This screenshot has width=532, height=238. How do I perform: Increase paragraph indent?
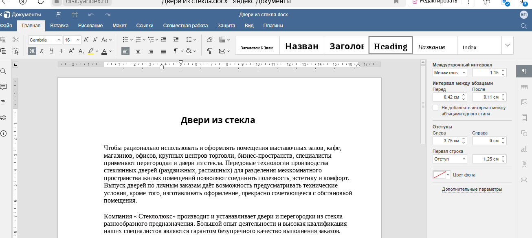(176, 40)
